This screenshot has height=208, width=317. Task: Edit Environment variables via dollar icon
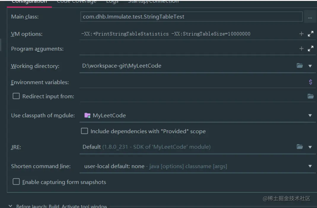pyautogui.click(x=310, y=82)
